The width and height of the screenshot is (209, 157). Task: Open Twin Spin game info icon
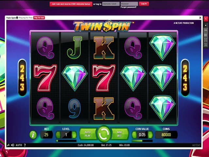pos(17,18)
